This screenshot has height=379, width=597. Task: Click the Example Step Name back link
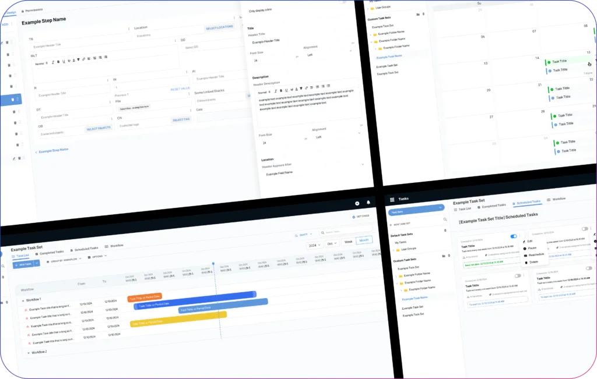tap(52, 151)
